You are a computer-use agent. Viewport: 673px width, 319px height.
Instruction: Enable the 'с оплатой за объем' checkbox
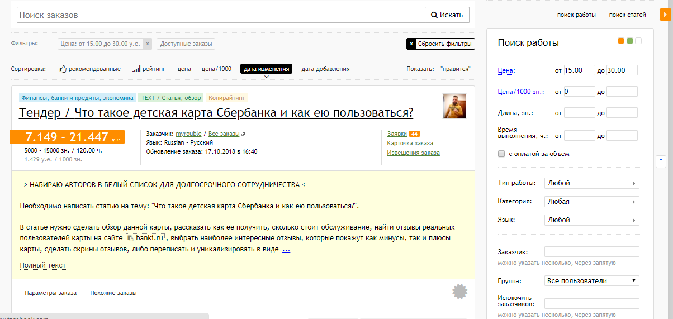(501, 154)
